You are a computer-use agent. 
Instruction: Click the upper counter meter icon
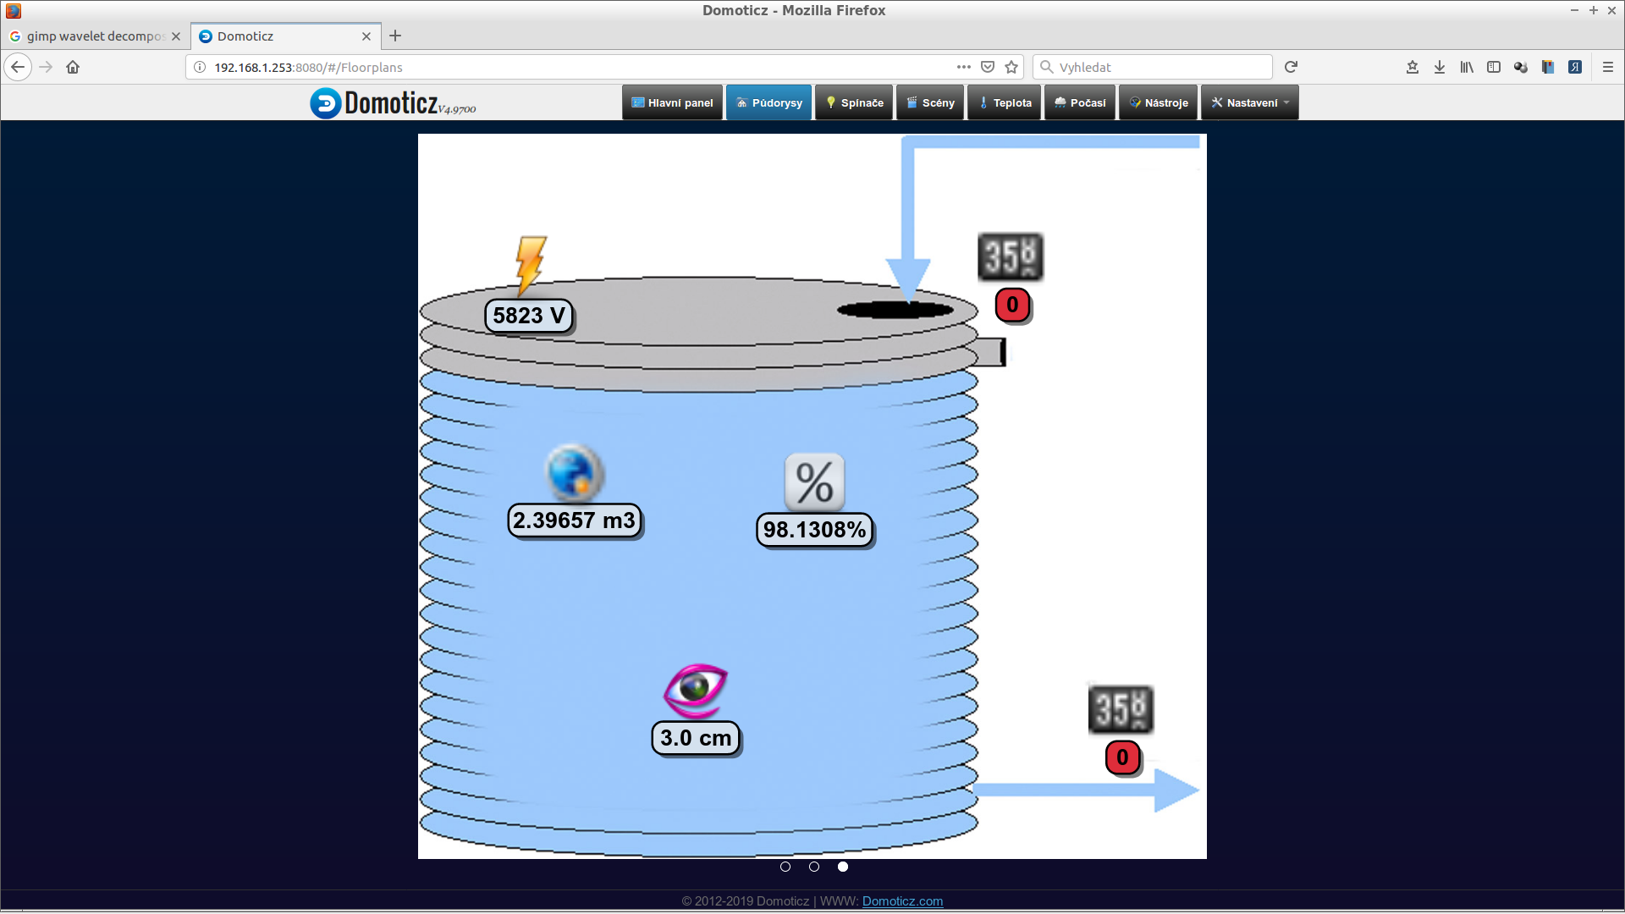[1010, 256]
